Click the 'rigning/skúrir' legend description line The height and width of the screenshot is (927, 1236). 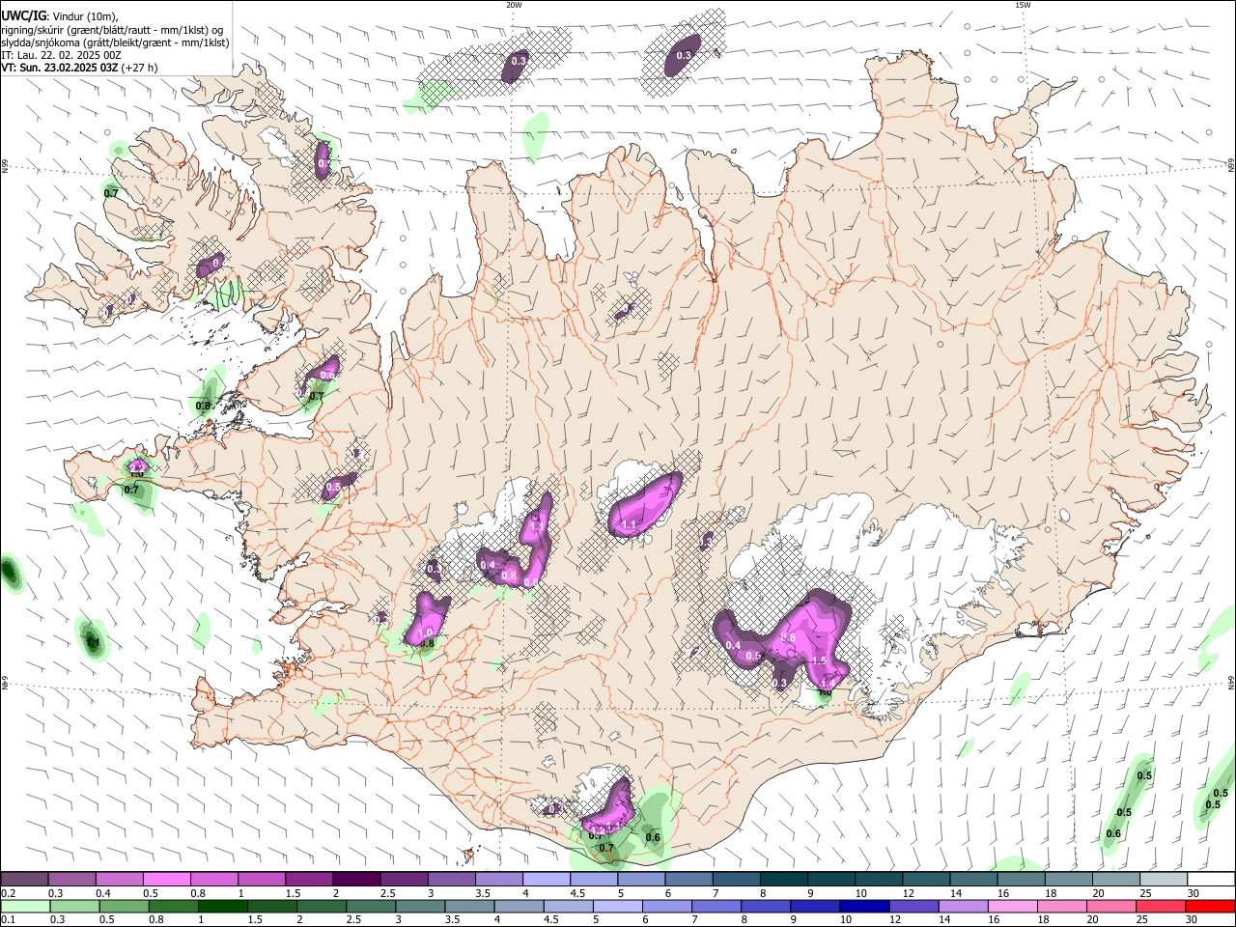[x=112, y=30]
